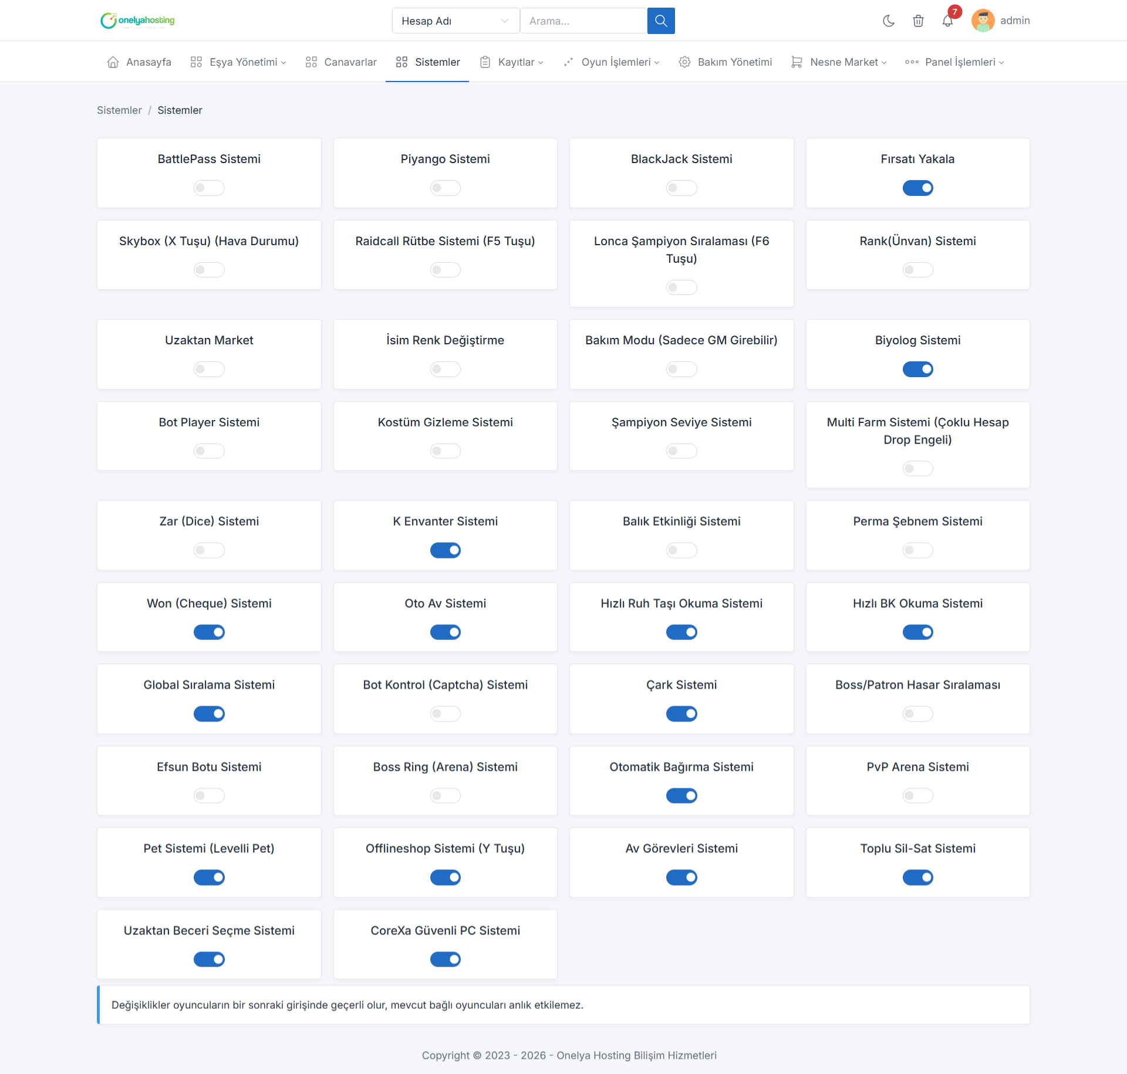This screenshot has height=1074, width=1127.
Task: Select the Sistemler menu tab
Action: 428,62
